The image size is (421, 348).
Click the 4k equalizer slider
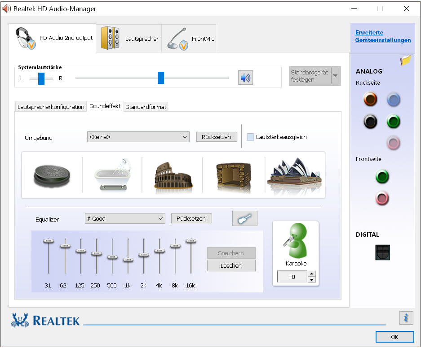point(160,251)
